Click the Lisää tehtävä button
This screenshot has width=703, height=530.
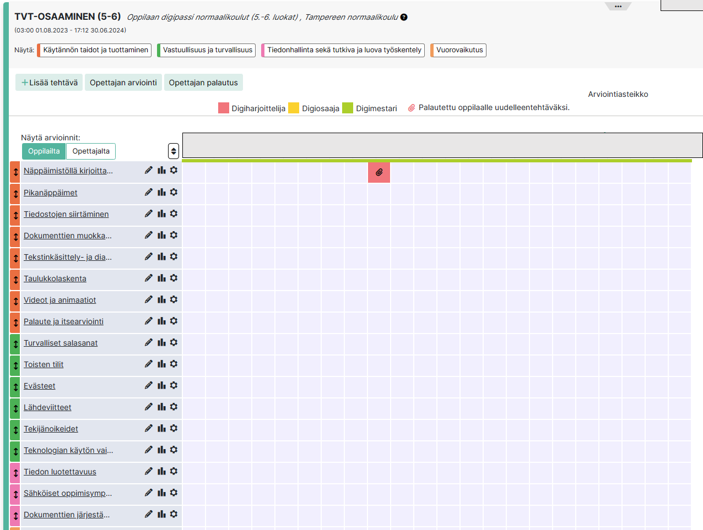[x=49, y=83]
